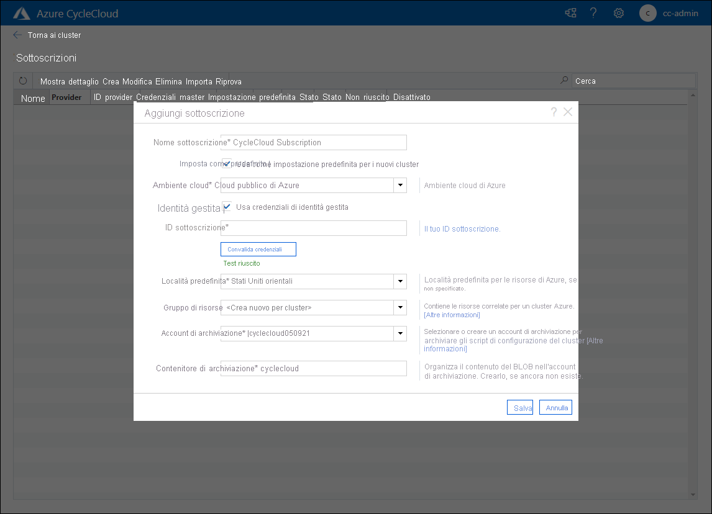Open the dialog help question mark
Viewport: 712px width, 514px height.
click(553, 112)
